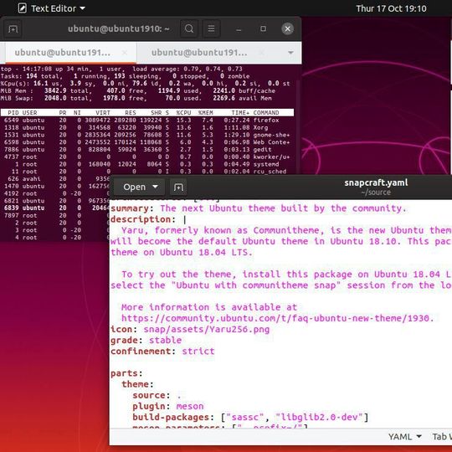Viewport: 452px width, 452px height.
Task: Open the clock showing Thur 17 Oct 19:10
Action: tap(391, 8)
